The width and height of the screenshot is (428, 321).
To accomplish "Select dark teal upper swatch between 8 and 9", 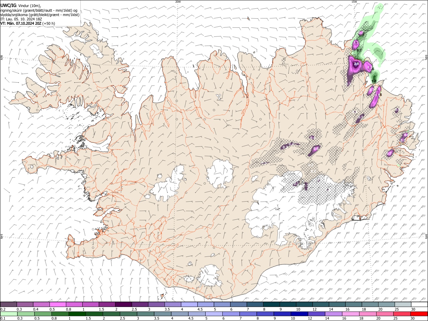I will point(271,304).
